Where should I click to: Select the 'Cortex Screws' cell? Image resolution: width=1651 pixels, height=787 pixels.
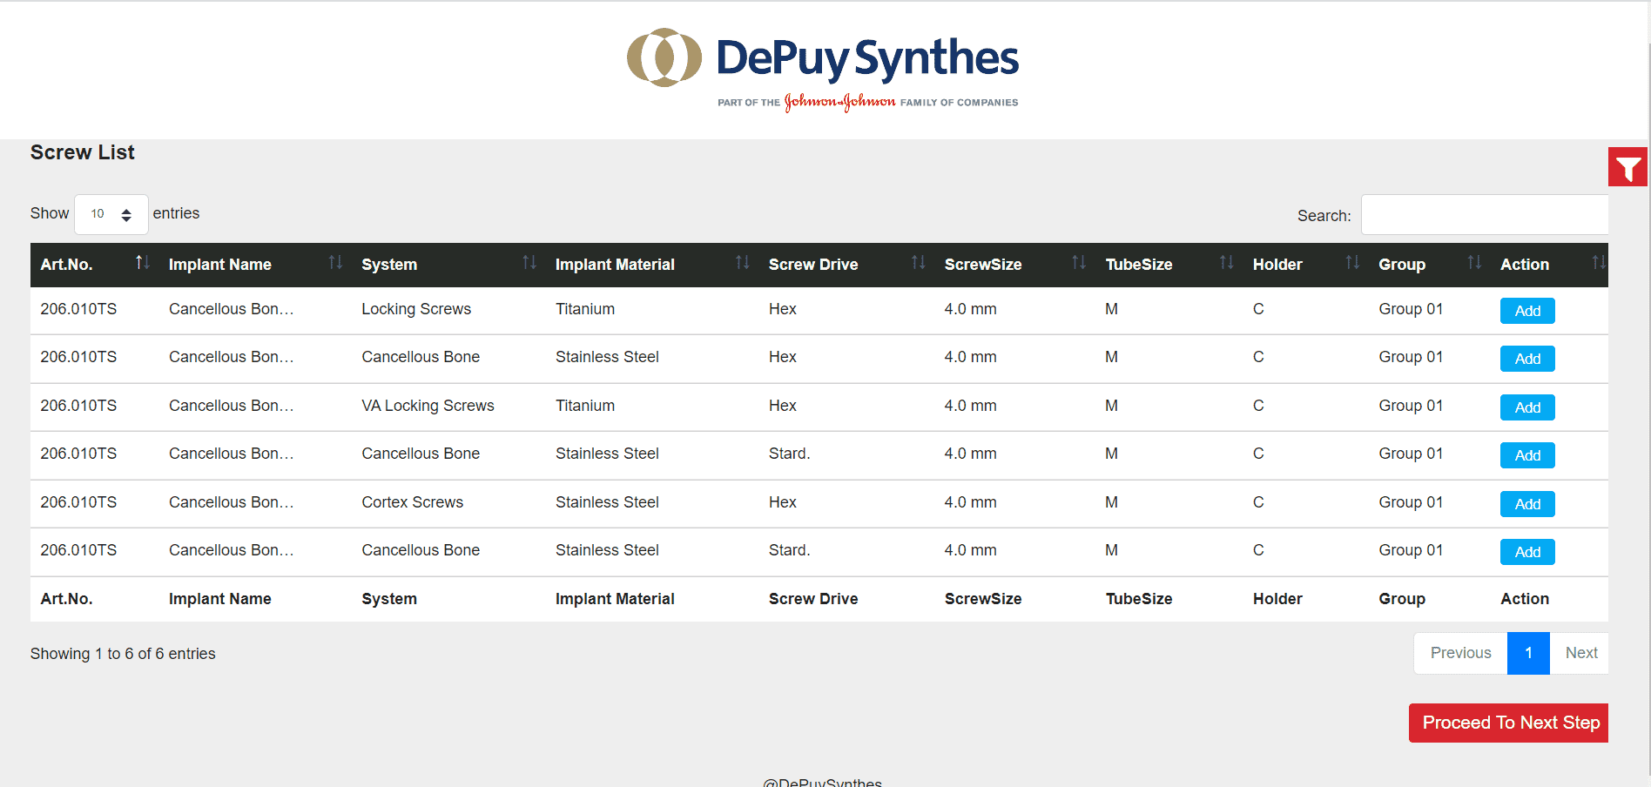(413, 502)
